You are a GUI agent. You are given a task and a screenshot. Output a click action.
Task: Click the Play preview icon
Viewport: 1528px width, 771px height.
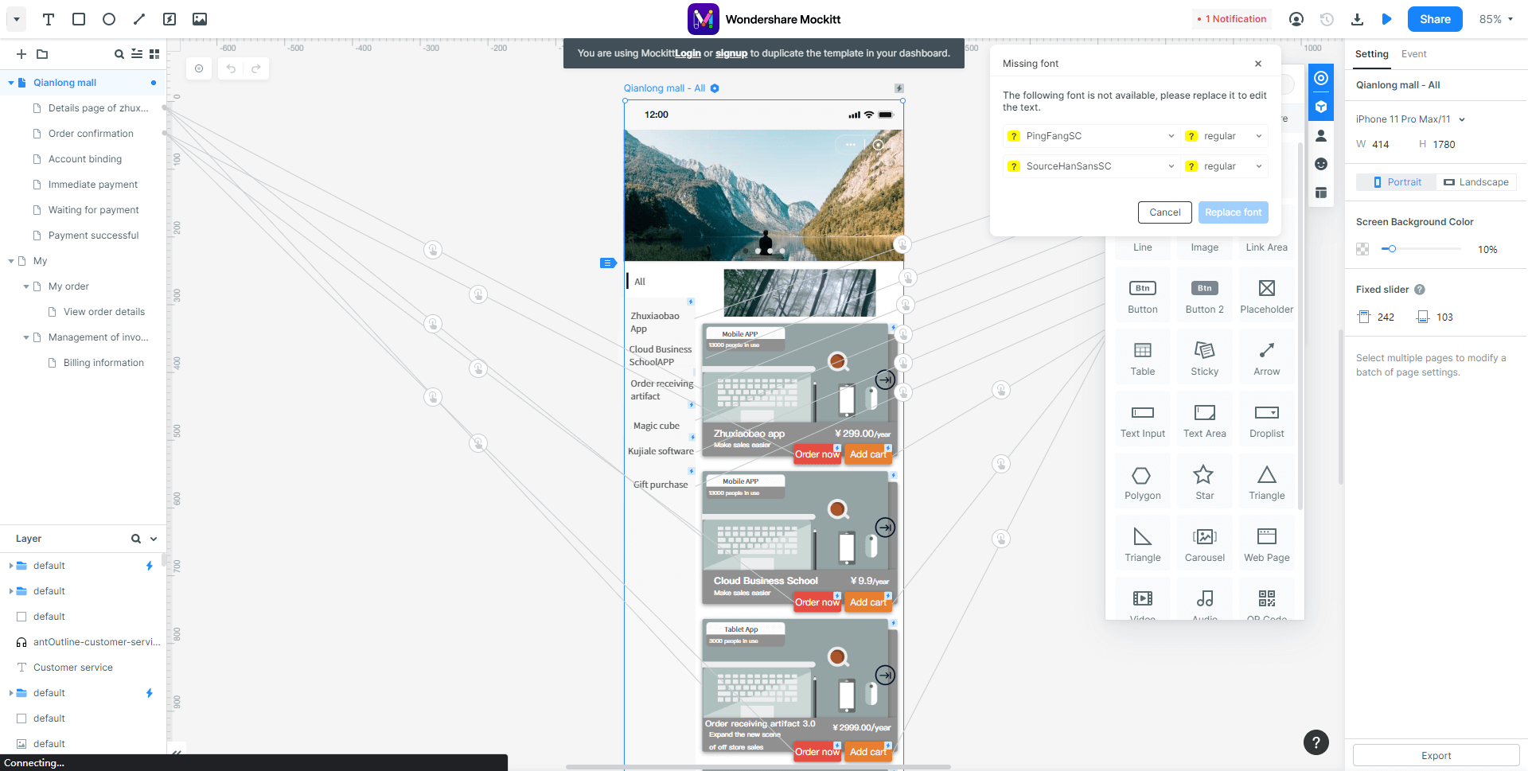[1387, 19]
